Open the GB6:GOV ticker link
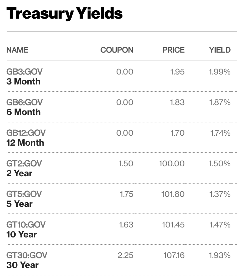The image size is (237, 278). pyautogui.click(x=25, y=102)
